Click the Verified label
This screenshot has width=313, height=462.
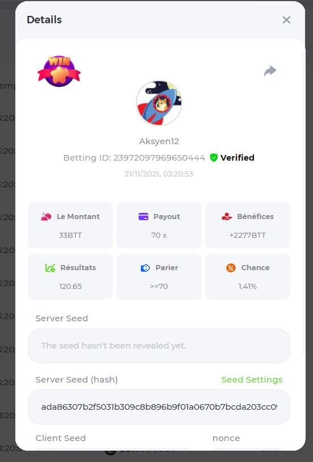tap(237, 158)
